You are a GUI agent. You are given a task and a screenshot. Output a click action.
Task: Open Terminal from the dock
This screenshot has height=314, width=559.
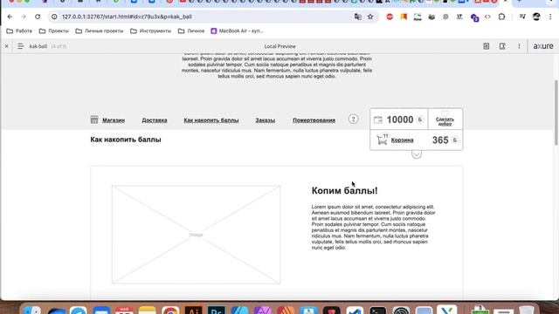tap(378, 311)
